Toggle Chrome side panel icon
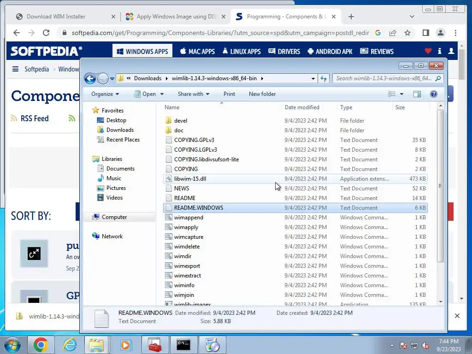This screenshot has height=354, width=472. coord(425,33)
